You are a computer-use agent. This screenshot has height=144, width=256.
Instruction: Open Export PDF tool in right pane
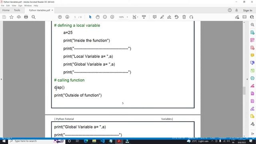coord(252,32)
